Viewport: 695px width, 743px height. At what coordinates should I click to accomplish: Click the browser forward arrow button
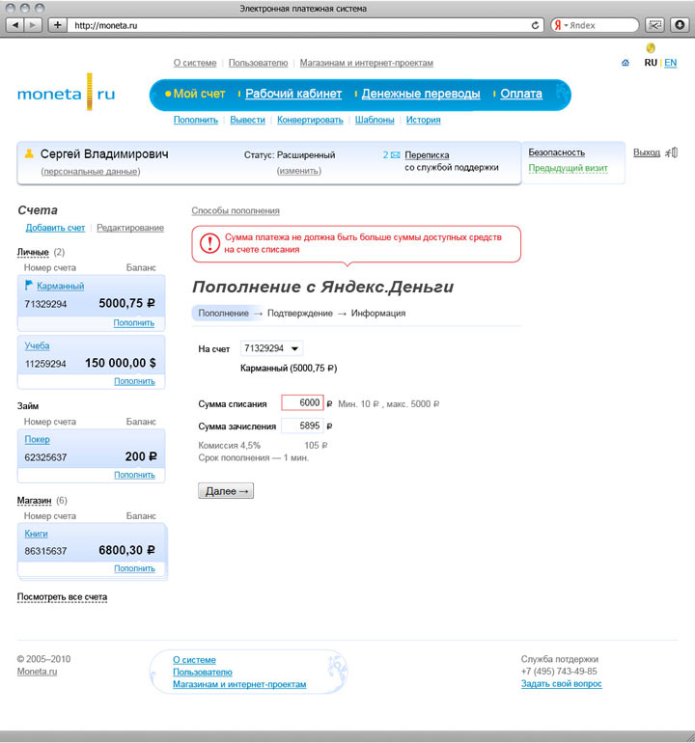click(x=34, y=25)
